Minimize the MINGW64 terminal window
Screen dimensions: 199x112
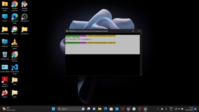coord(127,31)
